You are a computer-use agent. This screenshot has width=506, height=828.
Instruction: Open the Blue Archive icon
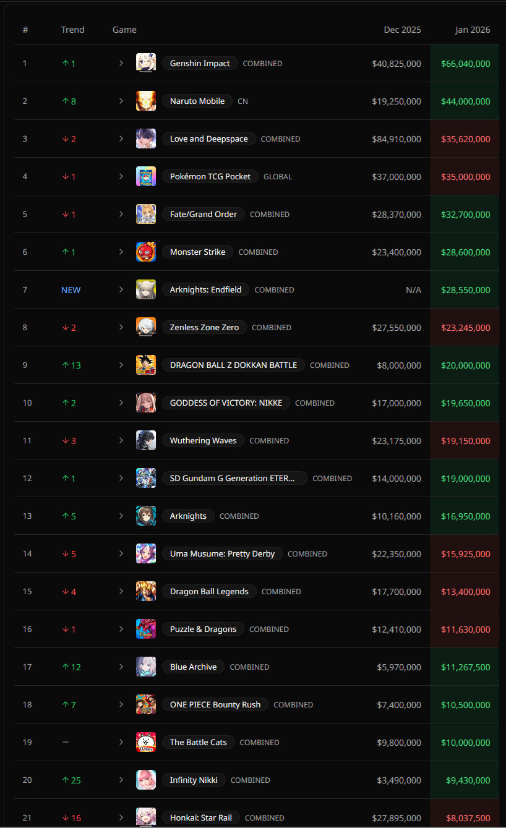coord(146,667)
